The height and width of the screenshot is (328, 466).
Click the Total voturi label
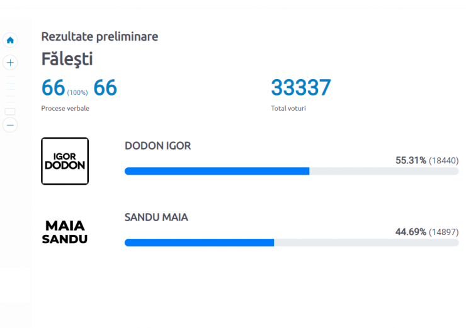pos(288,108)
